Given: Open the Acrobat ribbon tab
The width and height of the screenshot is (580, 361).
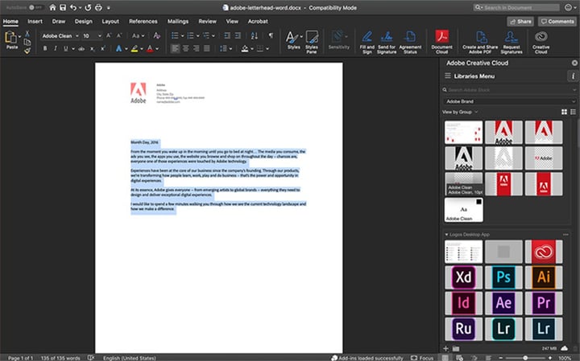Looking at the screenshot, I should pyautogui.click(x=259, y=21).
